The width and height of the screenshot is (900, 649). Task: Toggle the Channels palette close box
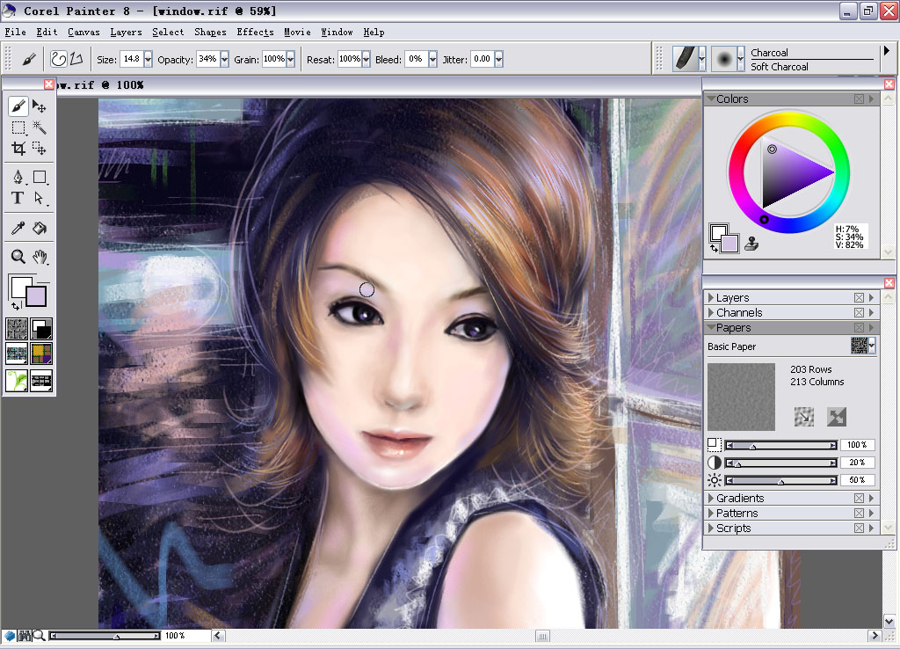pos(859,312)
